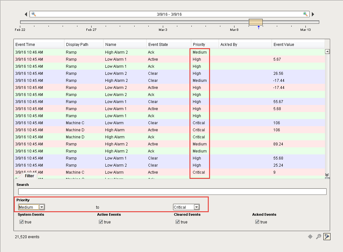343x252 pixels.
Task: Click the zoom in magnifier on date range
Action: coord(305,14)
